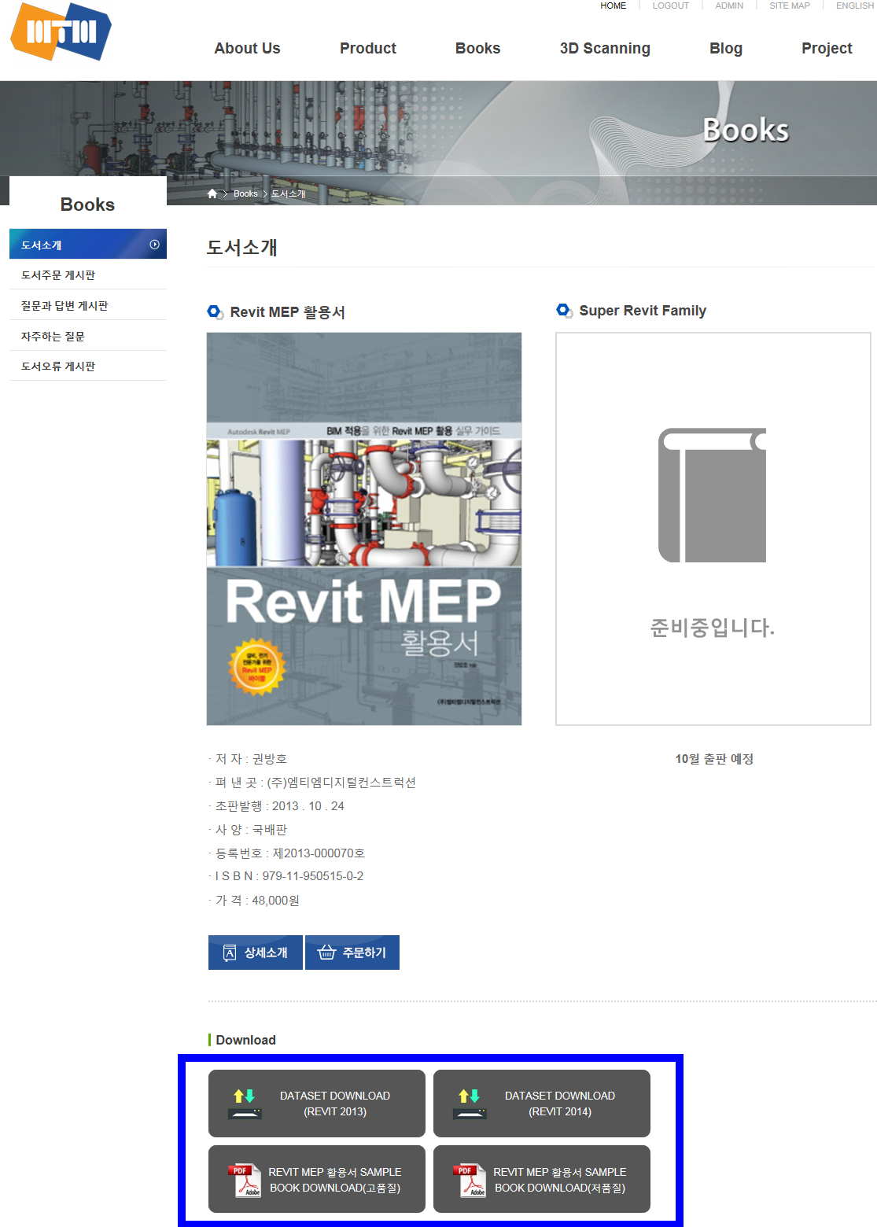The height and width of the screenshot is (1227, 877).
Task: Open the Project menu
Action: click(x=827, y=48)
